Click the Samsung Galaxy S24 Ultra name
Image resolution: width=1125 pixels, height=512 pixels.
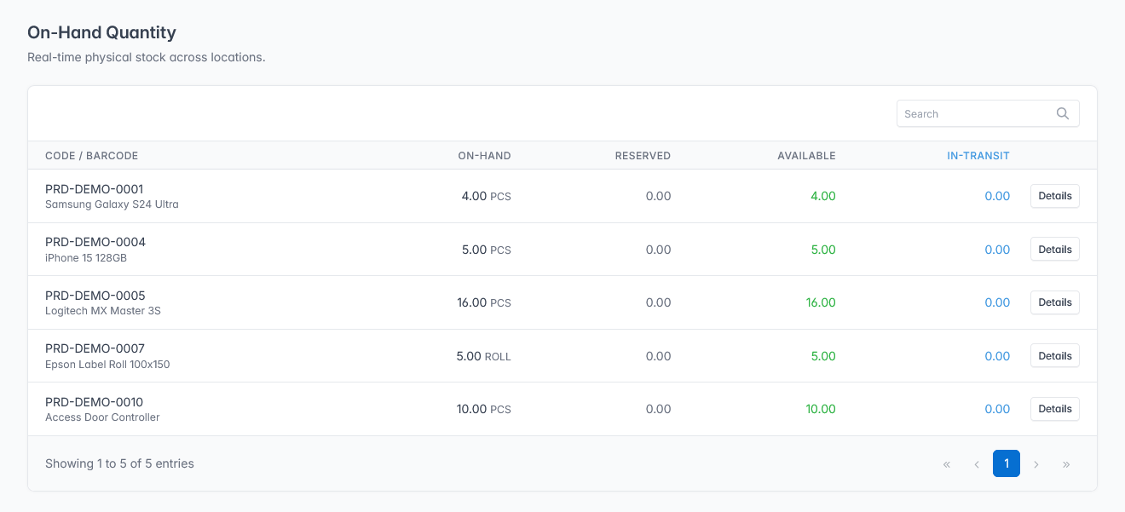112,204
